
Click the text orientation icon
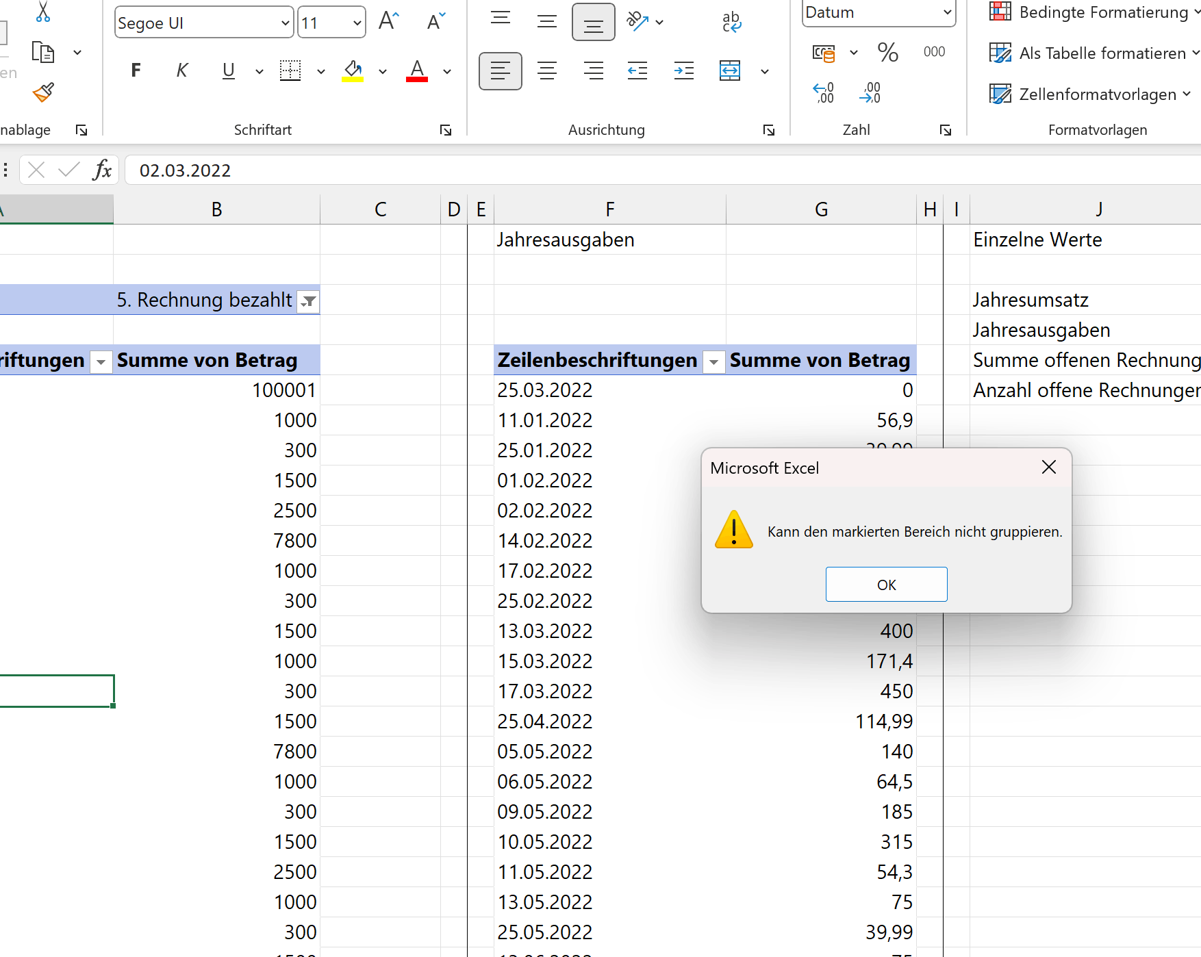pos(638,22)
